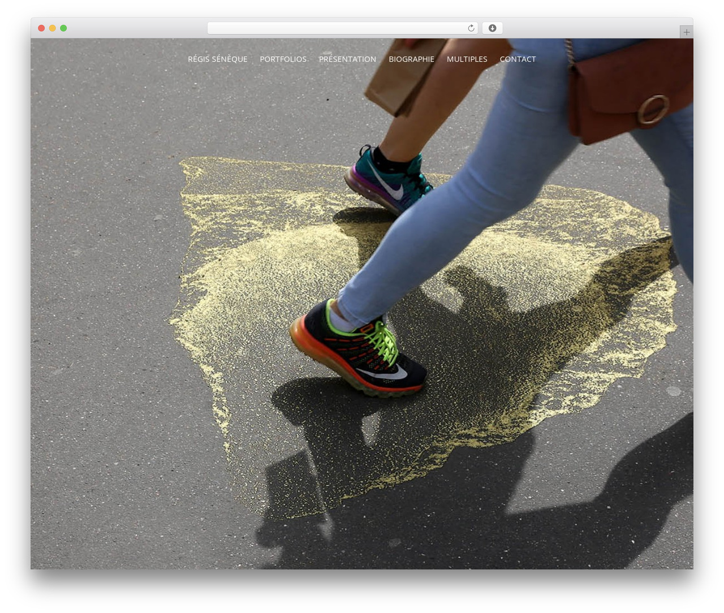Close the window with red button
This screenshot has height=613, width=724.
click(41, 28)
